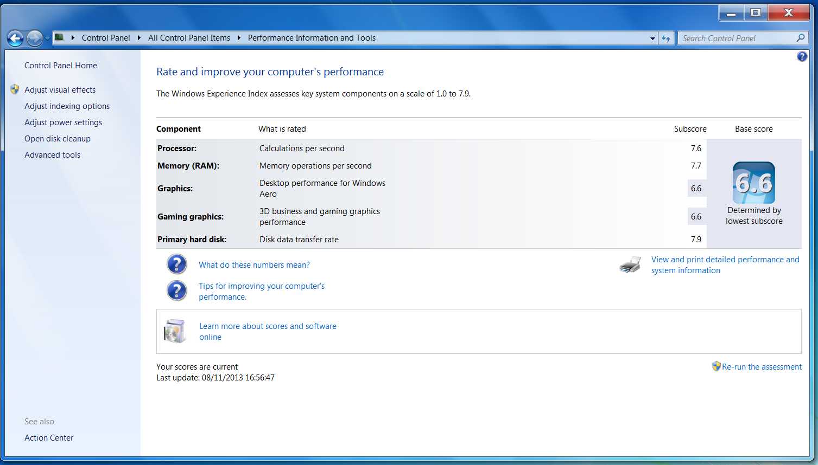Screen dimensions: 818x465
Task: Open Help with the question mark icon
Action: click(802, 56)
